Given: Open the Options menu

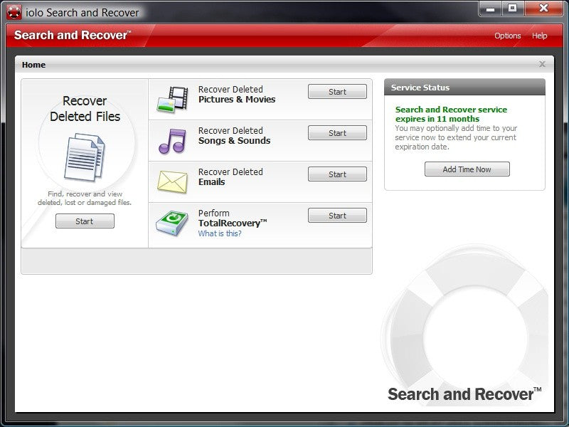Looking at the screenshot, I should 508,36.
